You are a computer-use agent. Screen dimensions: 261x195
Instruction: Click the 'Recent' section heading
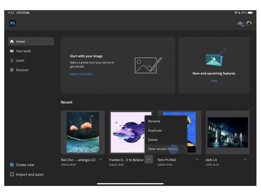66,102
